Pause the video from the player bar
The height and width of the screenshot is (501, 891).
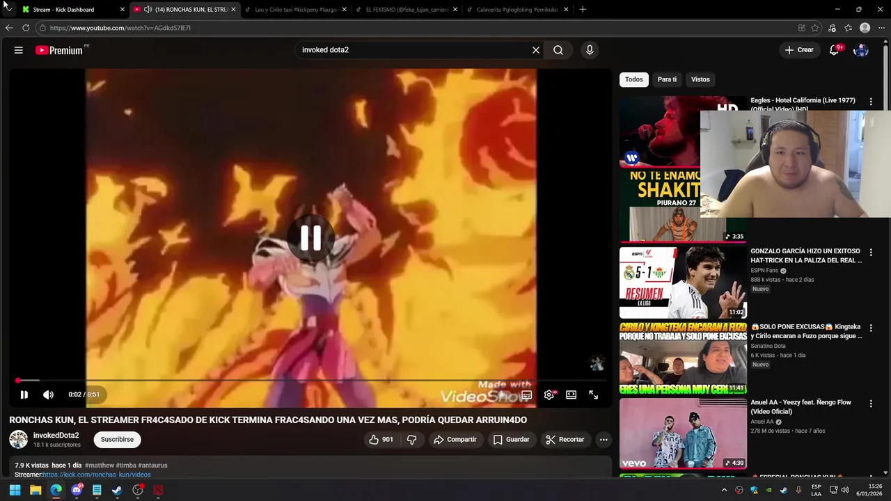point(24,395)
